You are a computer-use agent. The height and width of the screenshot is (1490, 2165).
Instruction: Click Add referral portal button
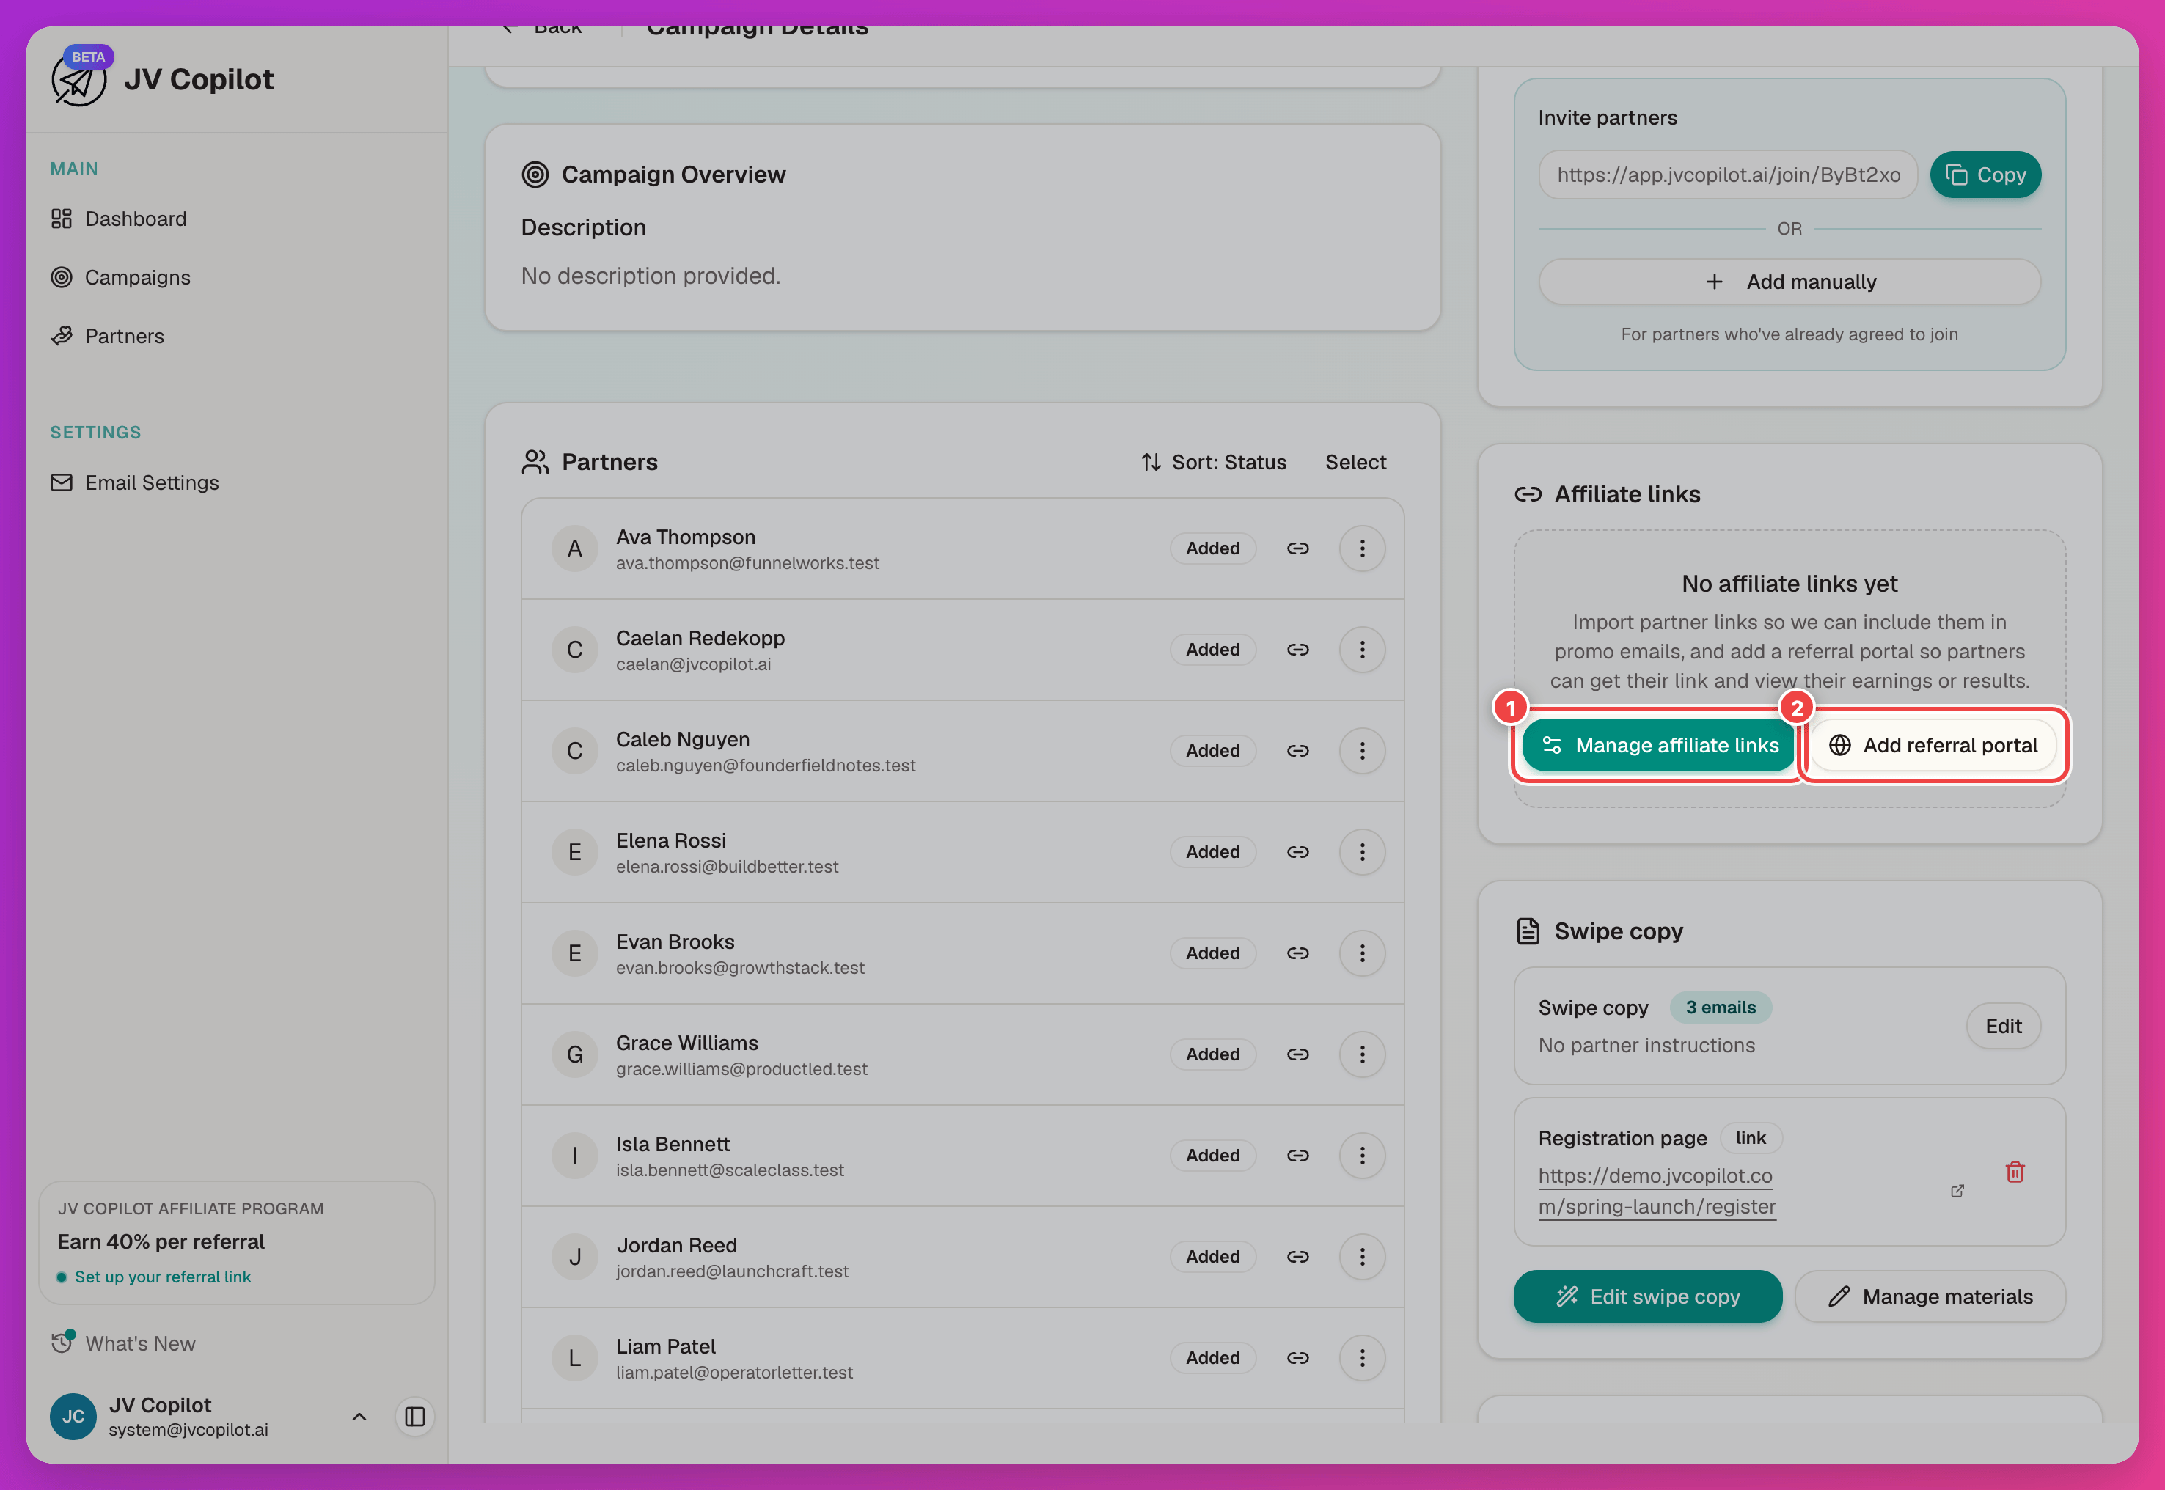pos(1933,745)
